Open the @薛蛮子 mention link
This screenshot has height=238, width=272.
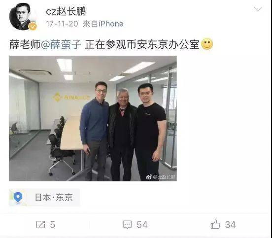click(61, 44)
